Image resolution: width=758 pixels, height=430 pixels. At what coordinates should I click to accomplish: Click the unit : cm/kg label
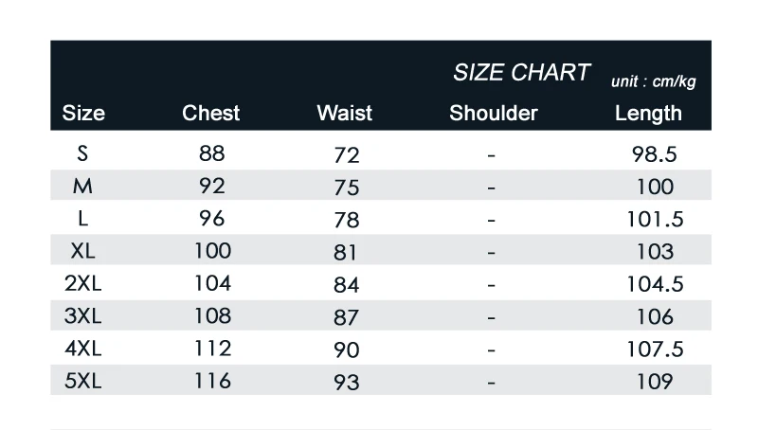coord(653,81)
